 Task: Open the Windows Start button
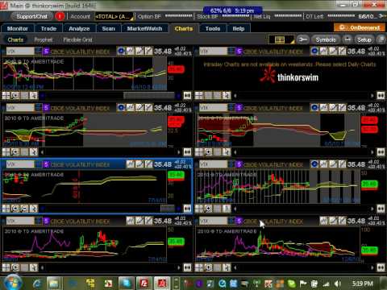coord(12,283)
